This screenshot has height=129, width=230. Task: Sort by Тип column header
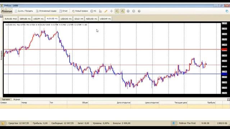coord(58,103)
